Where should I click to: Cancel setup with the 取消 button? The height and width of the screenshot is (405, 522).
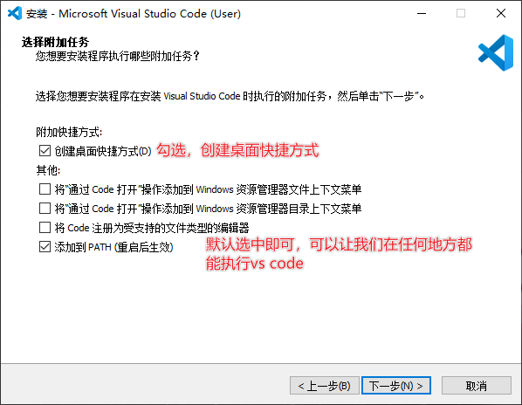pos(477,386)
